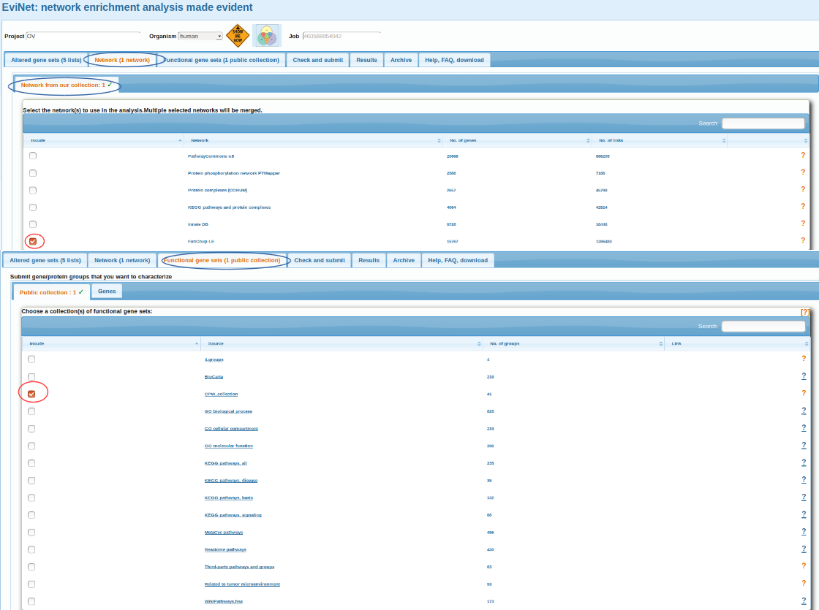The height and width of the screenshot is (610, 819).
Task: Focus the Project name input field
Action: pyautogui.click(x=83, y=36)
